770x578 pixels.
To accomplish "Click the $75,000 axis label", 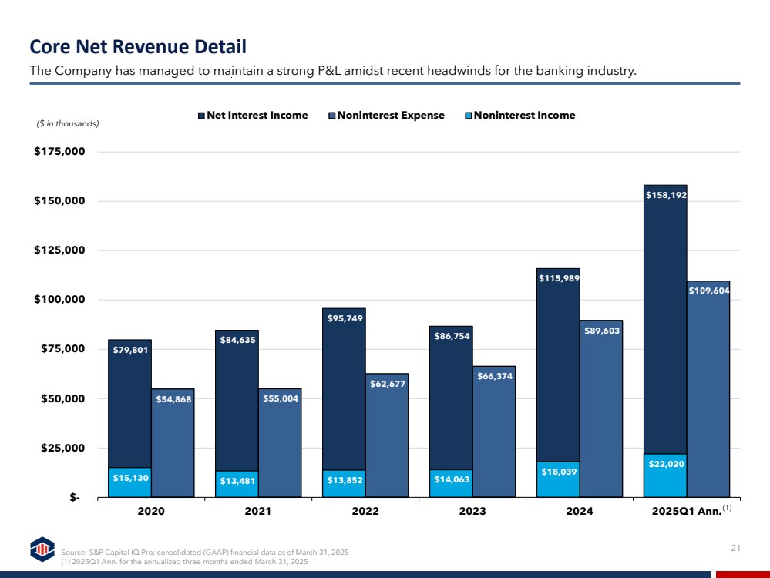I will click(x=63, y=348).
